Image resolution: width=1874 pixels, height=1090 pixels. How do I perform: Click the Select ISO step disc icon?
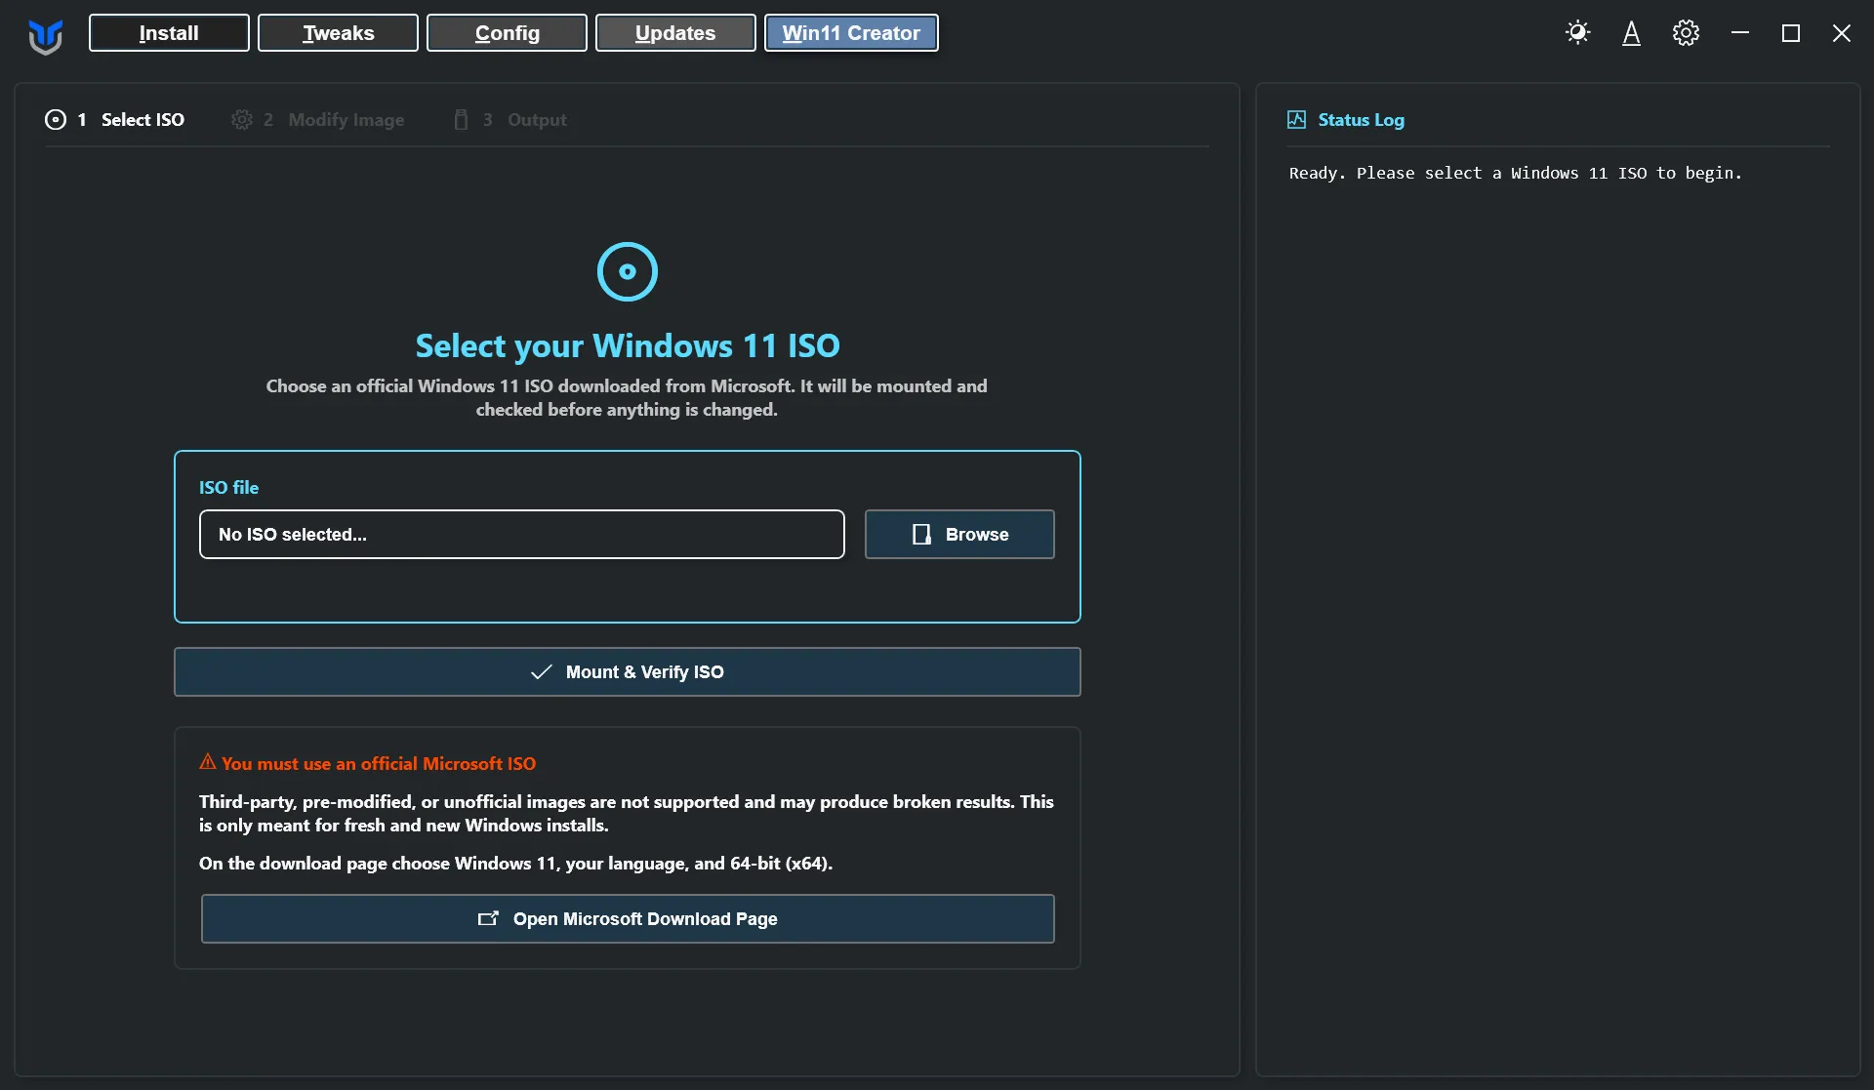point(56,119)
